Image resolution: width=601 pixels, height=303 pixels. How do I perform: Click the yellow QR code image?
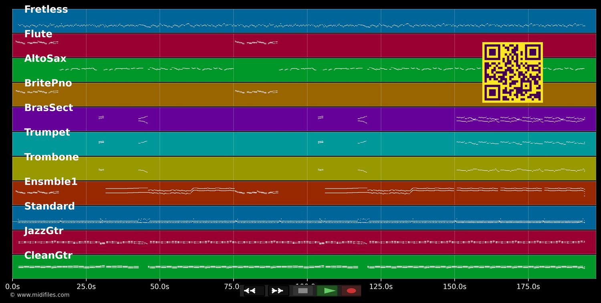512,73
